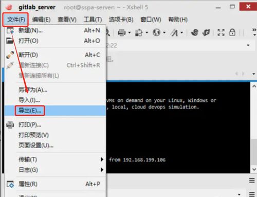Open the font icon dropdown arrow

[x=182, y=32]
